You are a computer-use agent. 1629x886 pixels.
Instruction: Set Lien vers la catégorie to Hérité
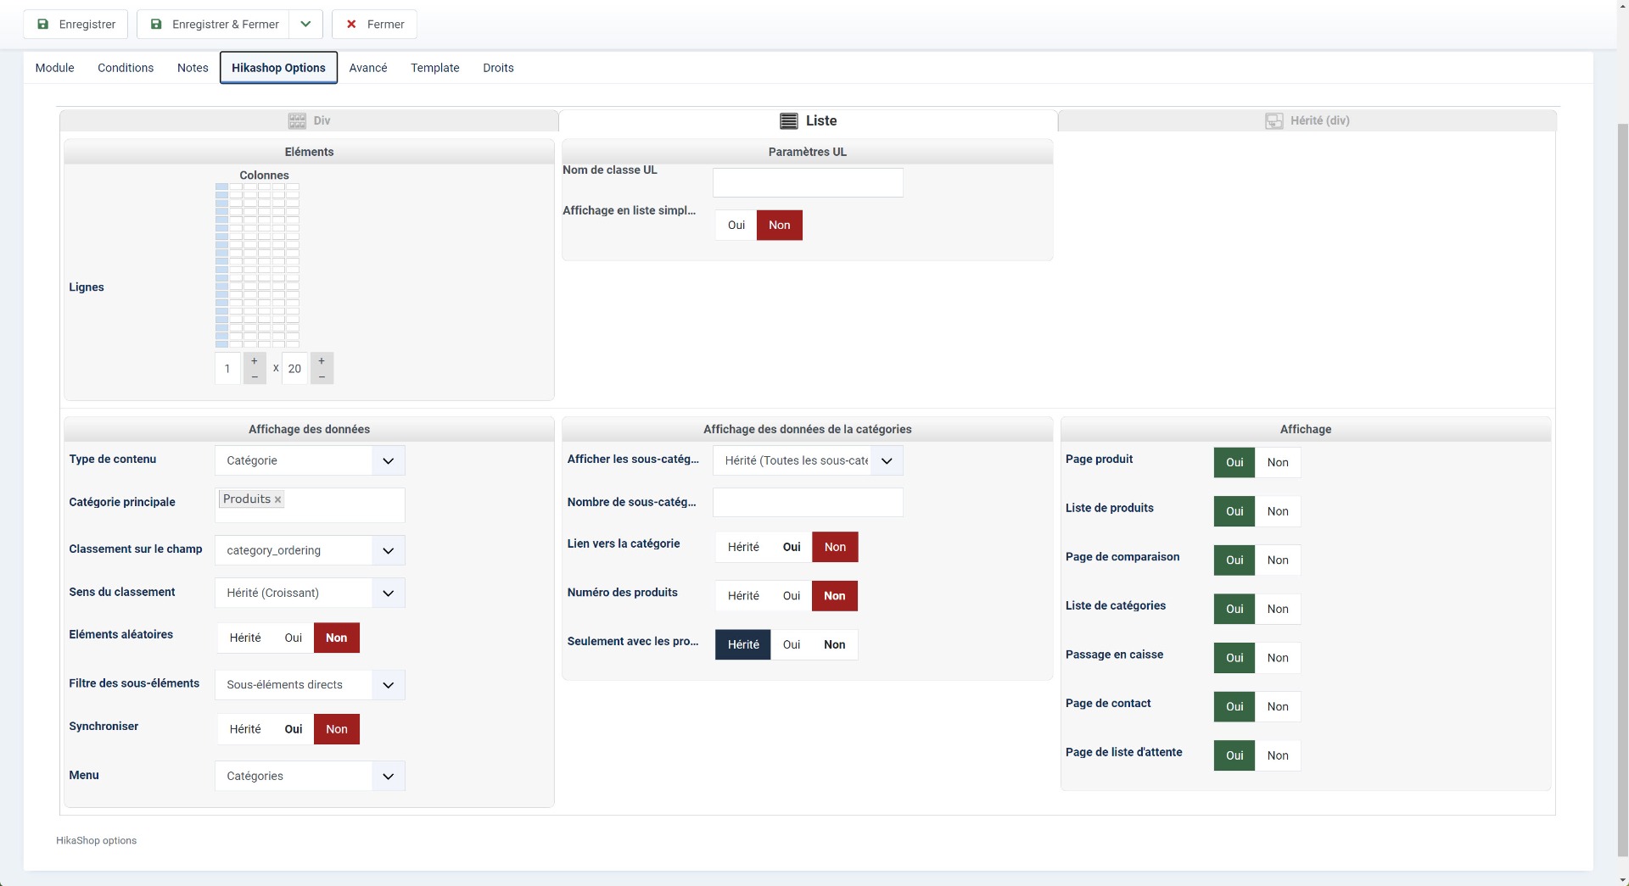pos(743,547)
